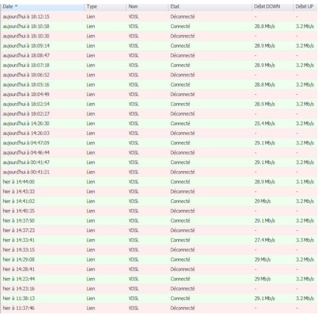Toggle the Date sort arrow icon

[16, 6]
